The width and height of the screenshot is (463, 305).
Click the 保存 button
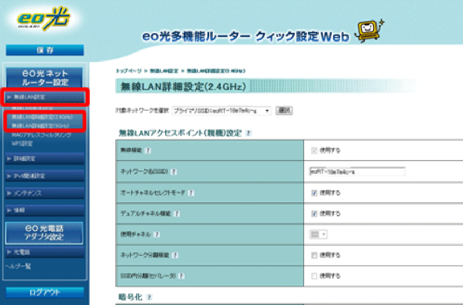click(45, 50)
